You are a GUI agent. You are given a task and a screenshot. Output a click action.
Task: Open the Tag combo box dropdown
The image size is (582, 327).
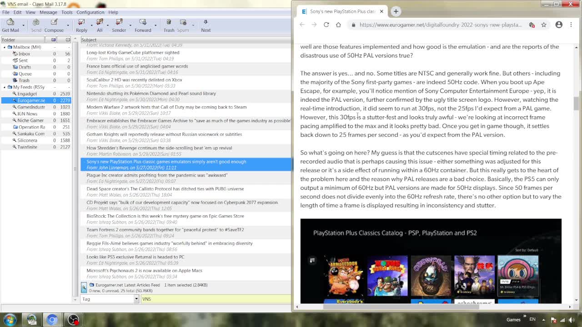click(x=136, y=299)
